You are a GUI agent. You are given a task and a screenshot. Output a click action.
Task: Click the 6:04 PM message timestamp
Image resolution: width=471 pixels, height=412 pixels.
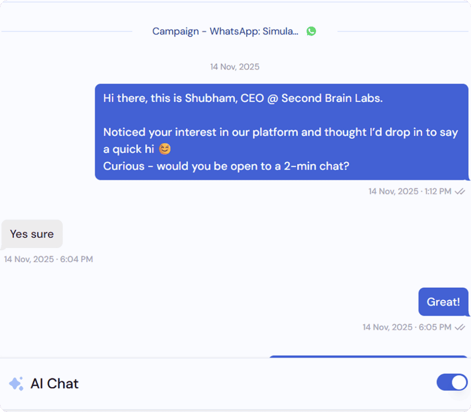click(x=48, y=260)
